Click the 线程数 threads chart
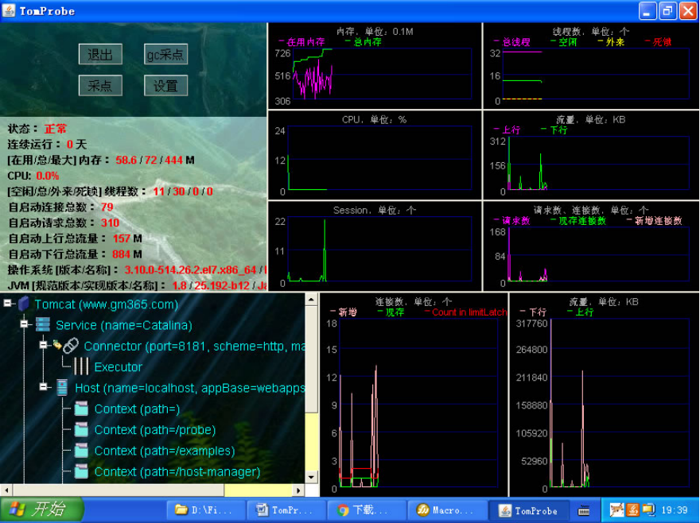Image resolution: width=700 pixels, height=523 pixels. (591, 66)
